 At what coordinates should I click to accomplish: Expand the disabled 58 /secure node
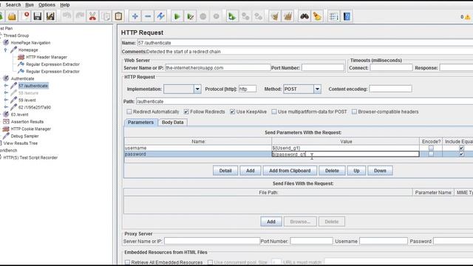[x=6, y=93]
